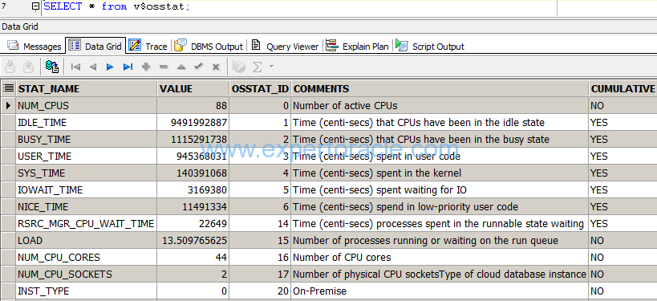The height and width of the screenshot is (301, 657).
Task: Click the grid options icon left of STAT_NAME
Action: 8,88
